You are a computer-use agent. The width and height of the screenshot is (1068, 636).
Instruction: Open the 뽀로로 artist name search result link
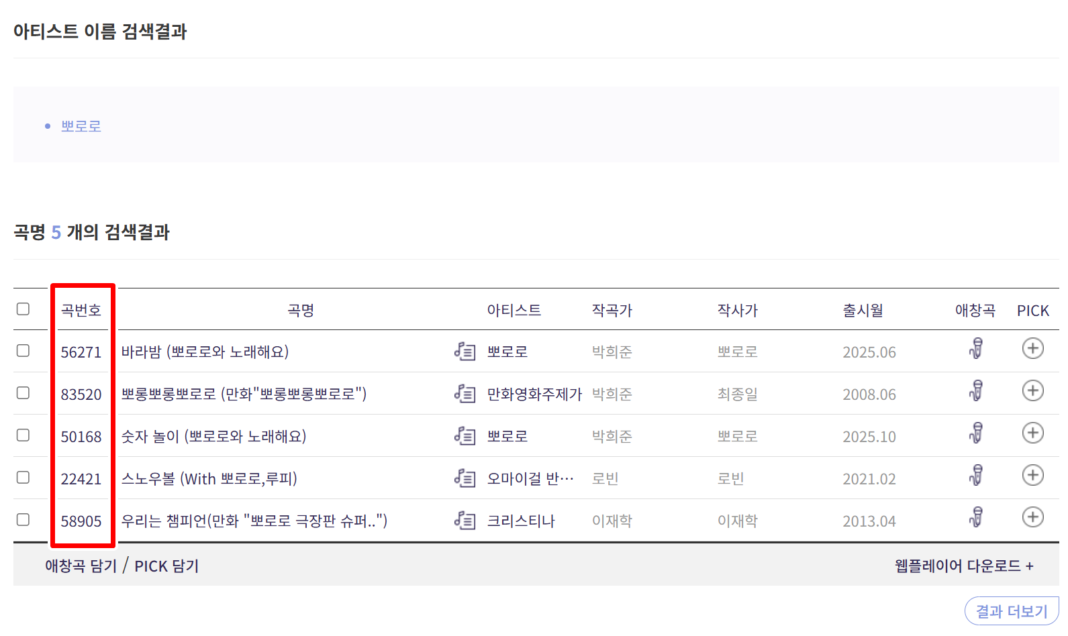click(81, 126)
